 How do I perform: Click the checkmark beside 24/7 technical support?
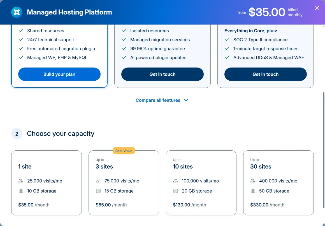click(x=21, y=40)
